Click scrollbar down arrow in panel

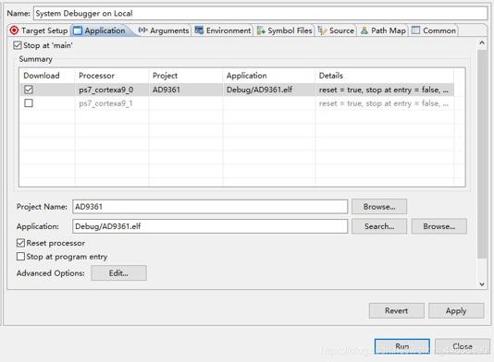(482, 284)
